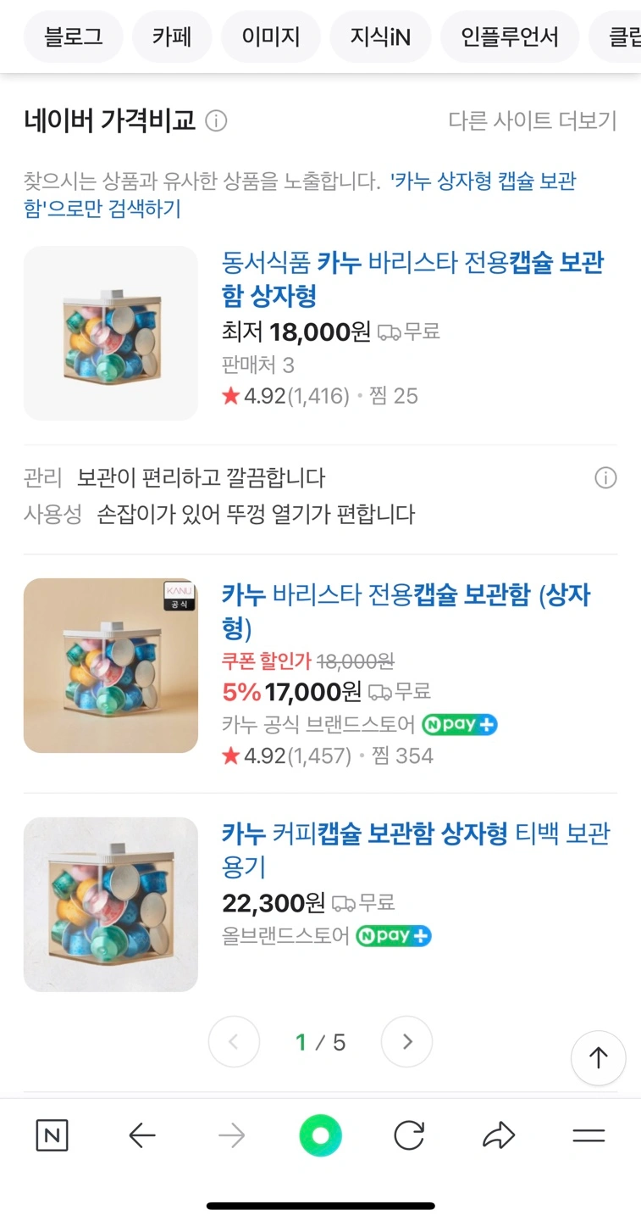
Task: Open the hamburger menu icon
Action: click(x=589, y=1135)
